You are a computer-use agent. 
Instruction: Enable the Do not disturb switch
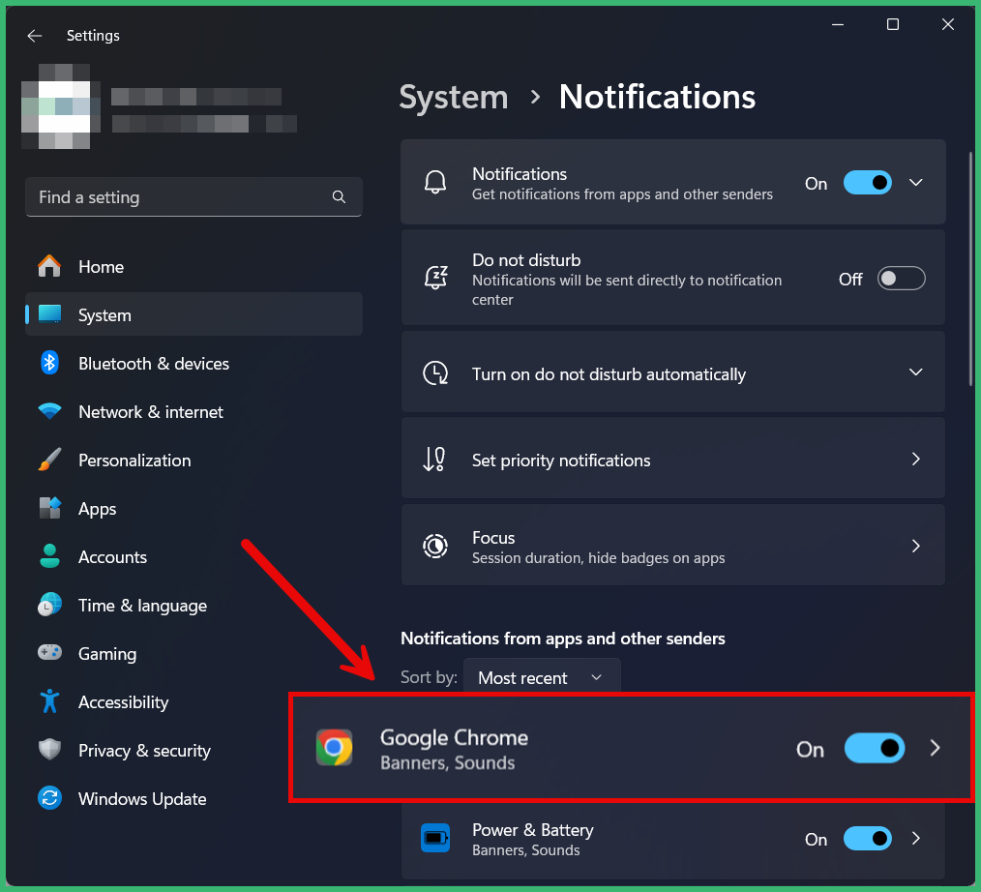(x=901, y=279)
